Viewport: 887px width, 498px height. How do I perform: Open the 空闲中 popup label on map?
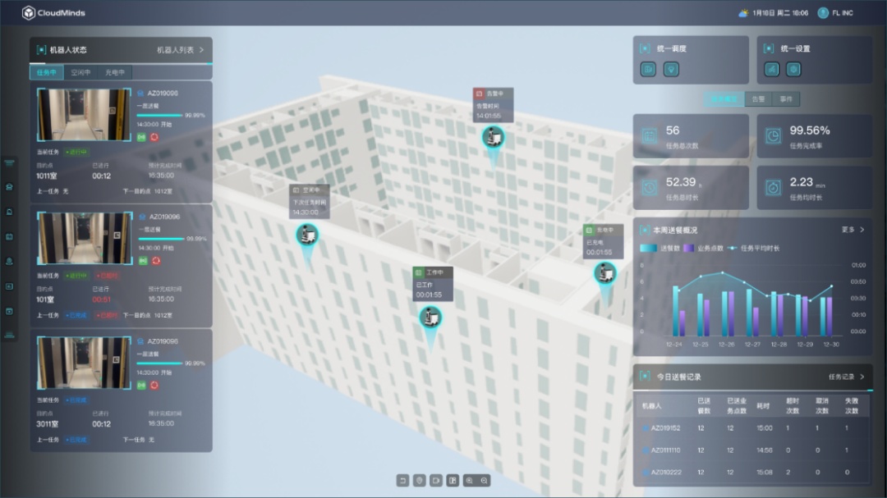(310, 201)
